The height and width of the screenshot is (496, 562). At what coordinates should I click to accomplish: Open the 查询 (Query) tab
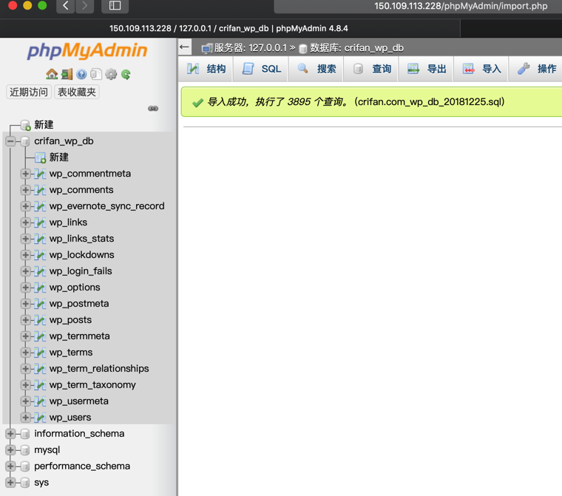coord(371,69)
